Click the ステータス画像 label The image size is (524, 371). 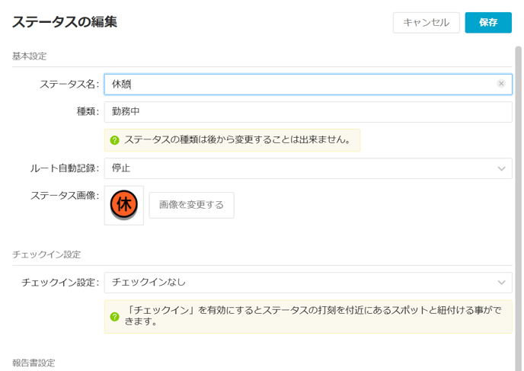[65, 196]
